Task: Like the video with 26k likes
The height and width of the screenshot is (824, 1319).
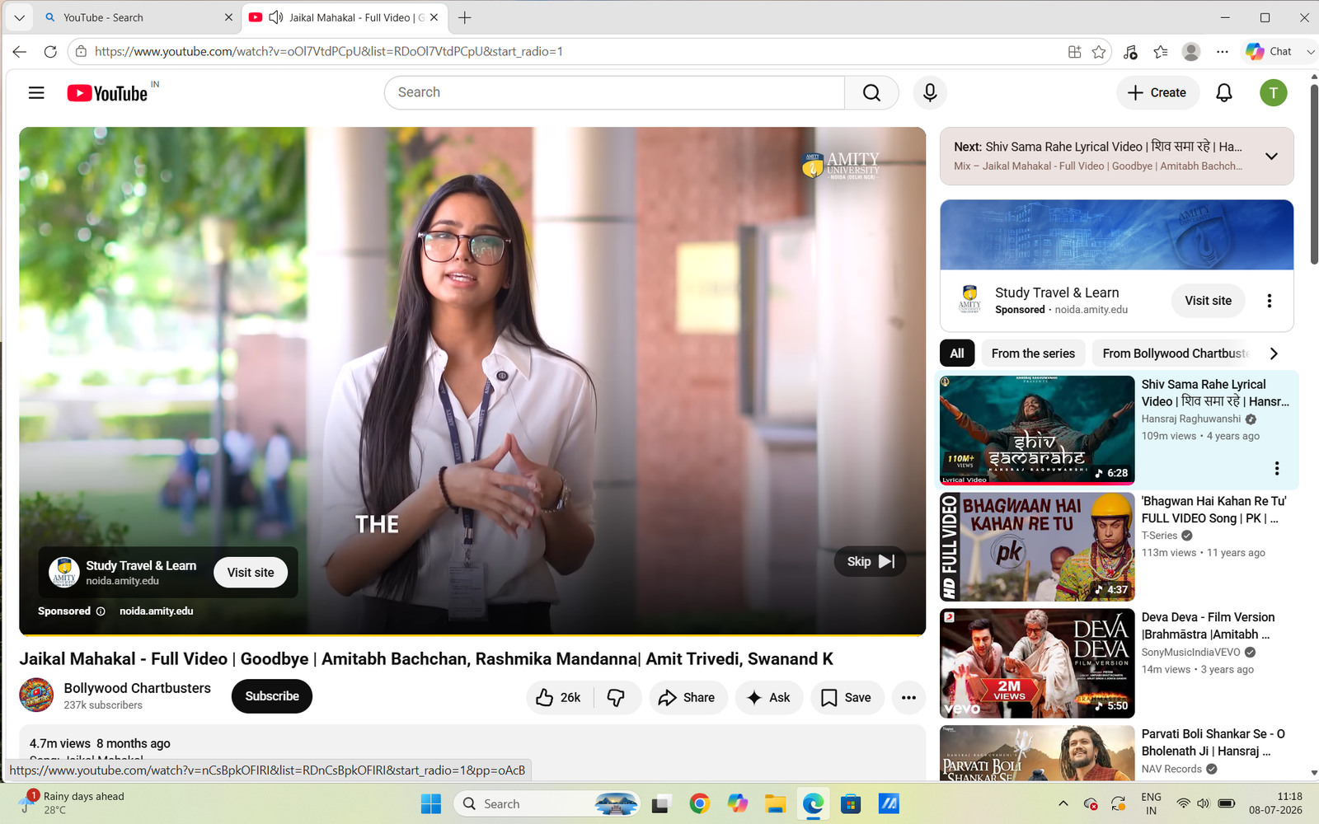Action: click(x=560, y=698)
